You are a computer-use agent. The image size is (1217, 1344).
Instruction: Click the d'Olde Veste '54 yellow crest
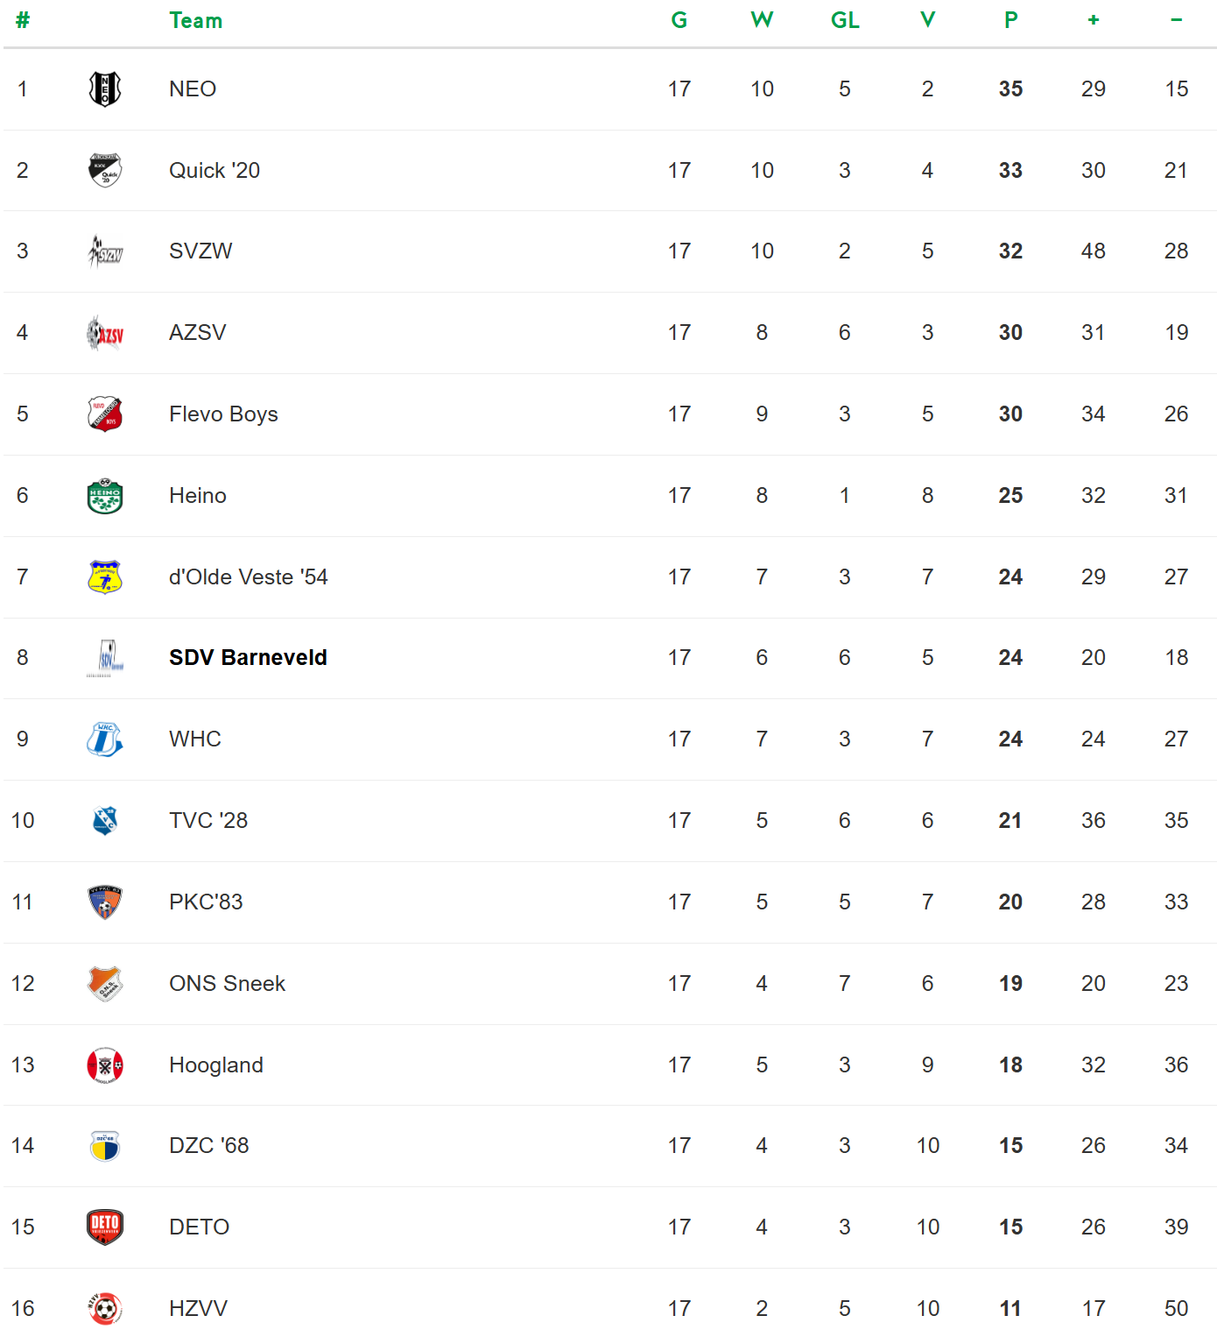click(x=105, y=577)
